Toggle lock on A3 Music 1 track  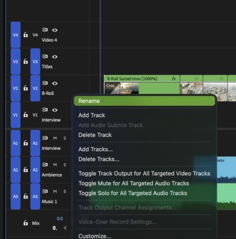[26, 197]
